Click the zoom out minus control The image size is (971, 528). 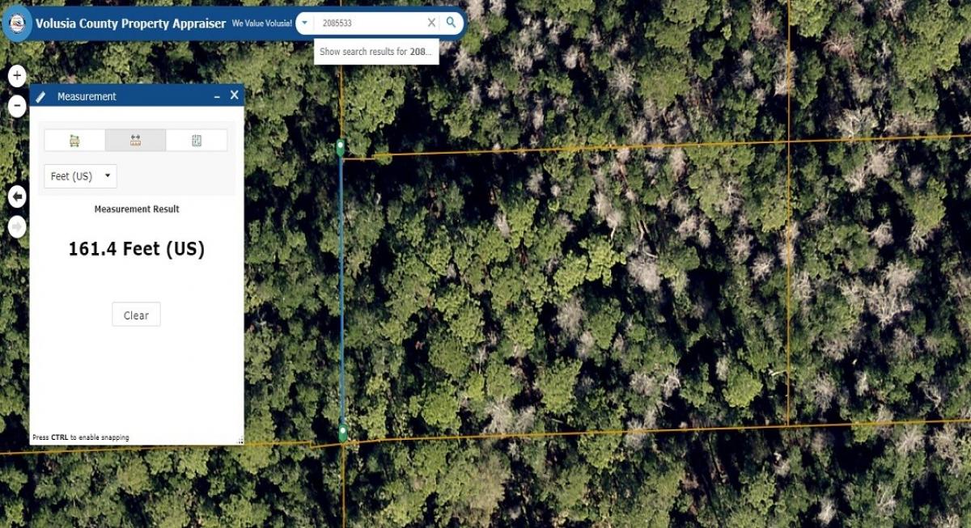pos(16,104)
